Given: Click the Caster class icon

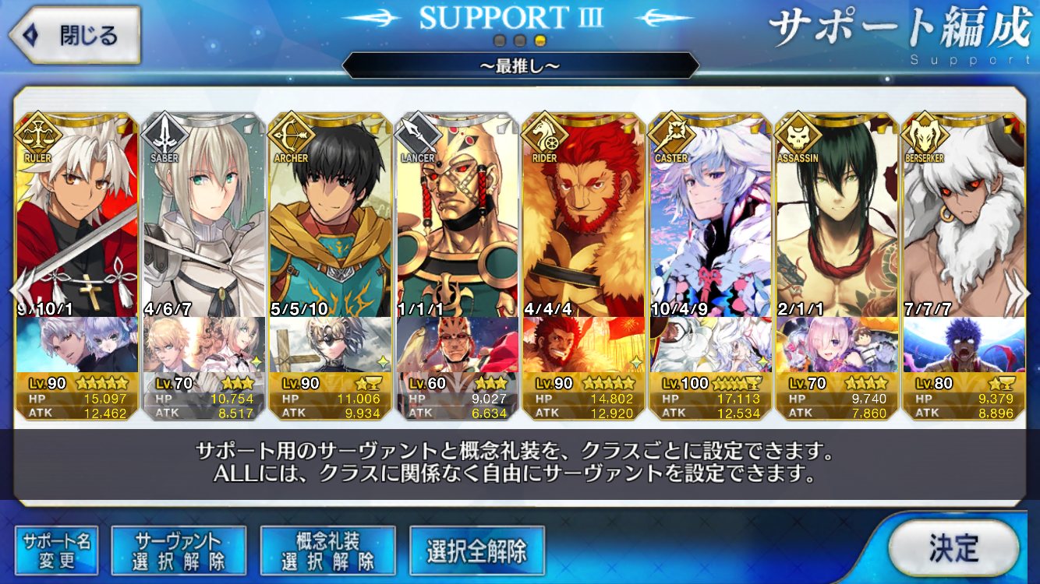Looking at the screenshot, I should click(671, 135).
